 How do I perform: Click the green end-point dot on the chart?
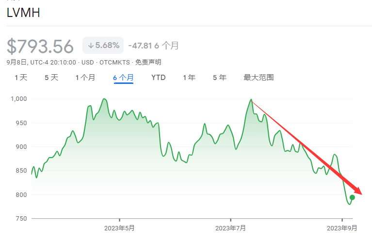[x=353, y=197]
